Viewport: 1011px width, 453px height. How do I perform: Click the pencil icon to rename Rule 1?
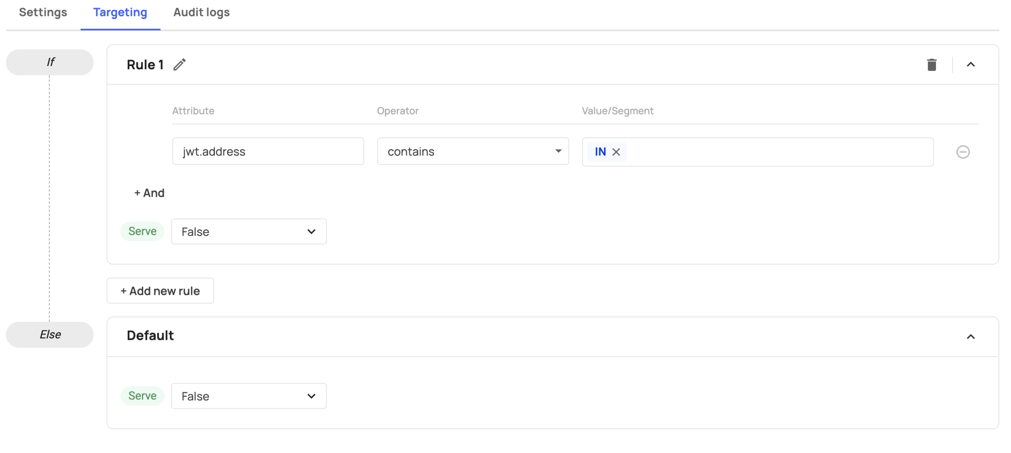pyautogui.click(x=179, y=65)
